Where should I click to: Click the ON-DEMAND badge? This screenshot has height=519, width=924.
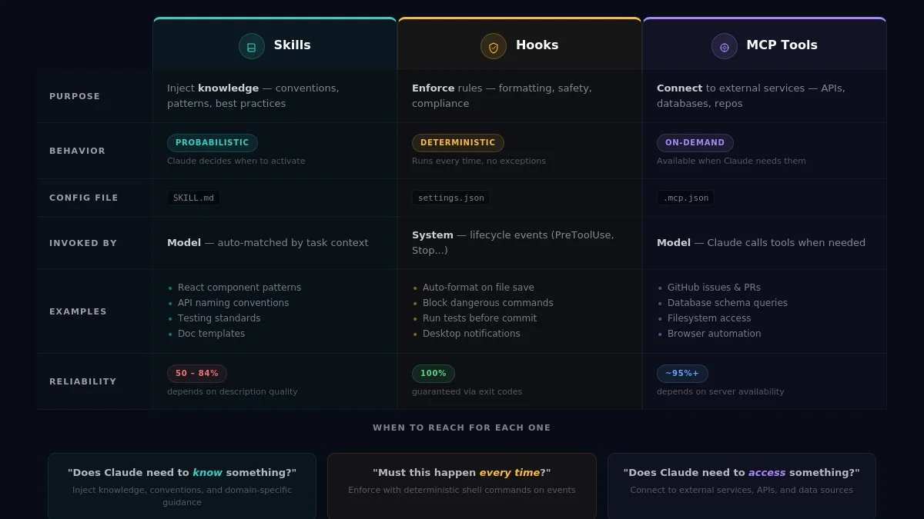click(695, 143)
